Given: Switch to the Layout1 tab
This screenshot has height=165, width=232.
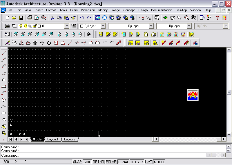Looking at the screenshot, I should pos(53,139).
